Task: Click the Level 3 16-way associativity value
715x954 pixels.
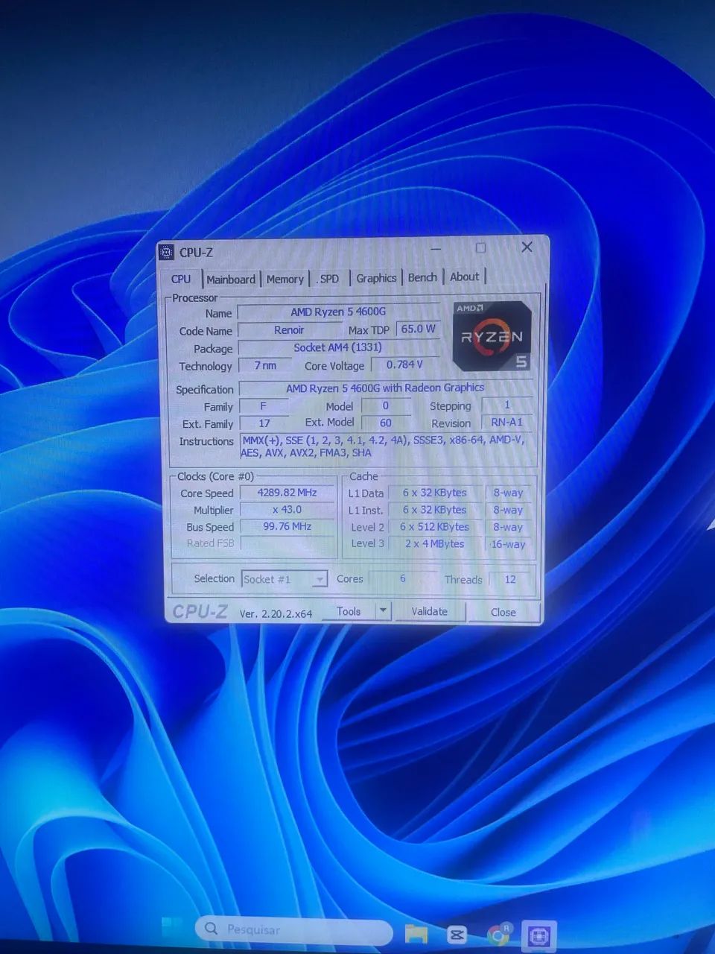Action: (508, 544)
